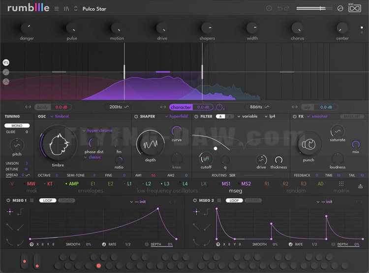Select the MS1 mseg tab
The width and height of the screenshot is (369, 273).
226,184
